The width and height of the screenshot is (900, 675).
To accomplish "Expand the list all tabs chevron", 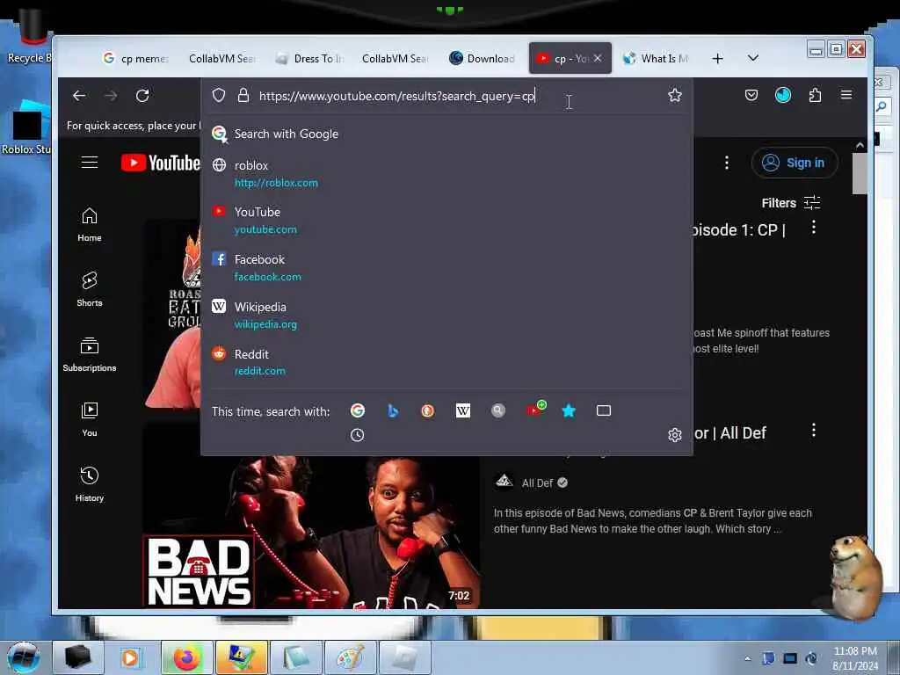I will 753,58.
